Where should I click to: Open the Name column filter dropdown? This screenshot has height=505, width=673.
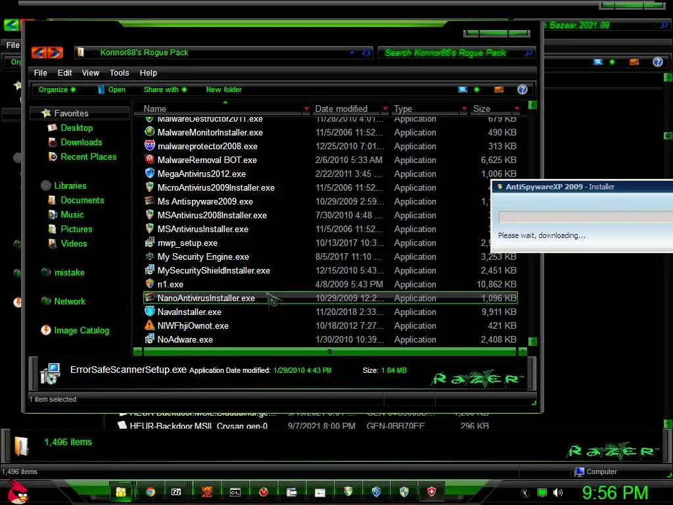click(306, 109)
